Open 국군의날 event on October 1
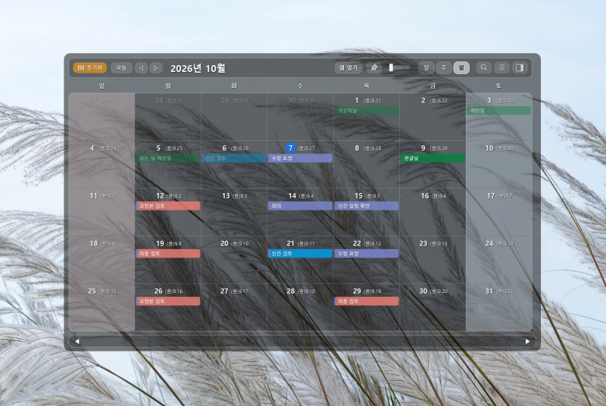Viewport: 606px width, 406px height. click(x=367, y=111)
